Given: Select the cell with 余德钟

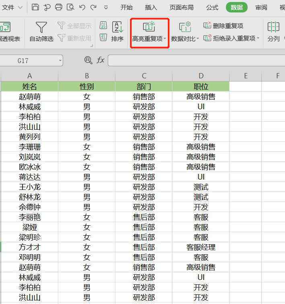Looking at the screenshot, I should point(29,207).
